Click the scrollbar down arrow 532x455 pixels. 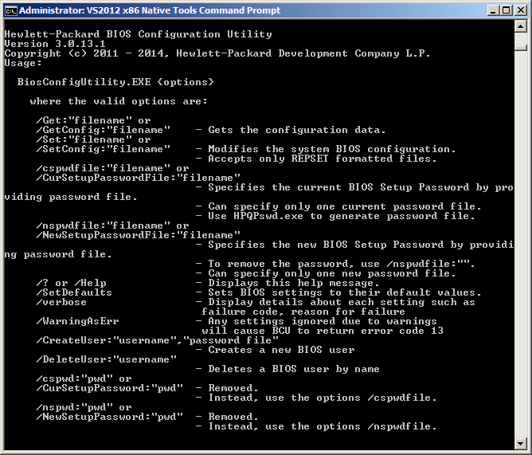click(x=521, y=443)
